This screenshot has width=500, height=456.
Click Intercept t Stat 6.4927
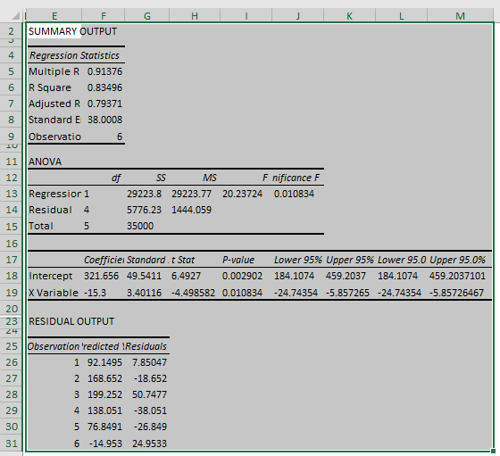pos(186,276)
